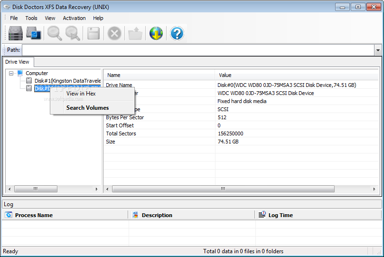The height and width of the screenshot is (257, 384).
Task: Click the Size row label
Action: 111,142
